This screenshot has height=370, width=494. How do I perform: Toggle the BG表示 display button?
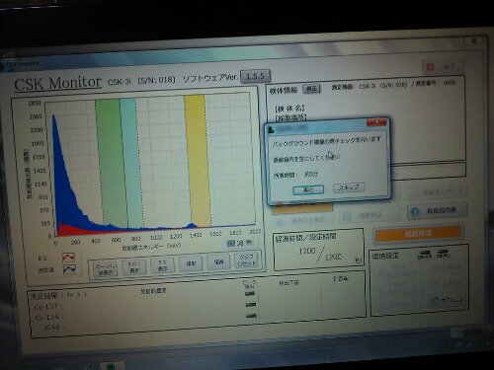163,265
